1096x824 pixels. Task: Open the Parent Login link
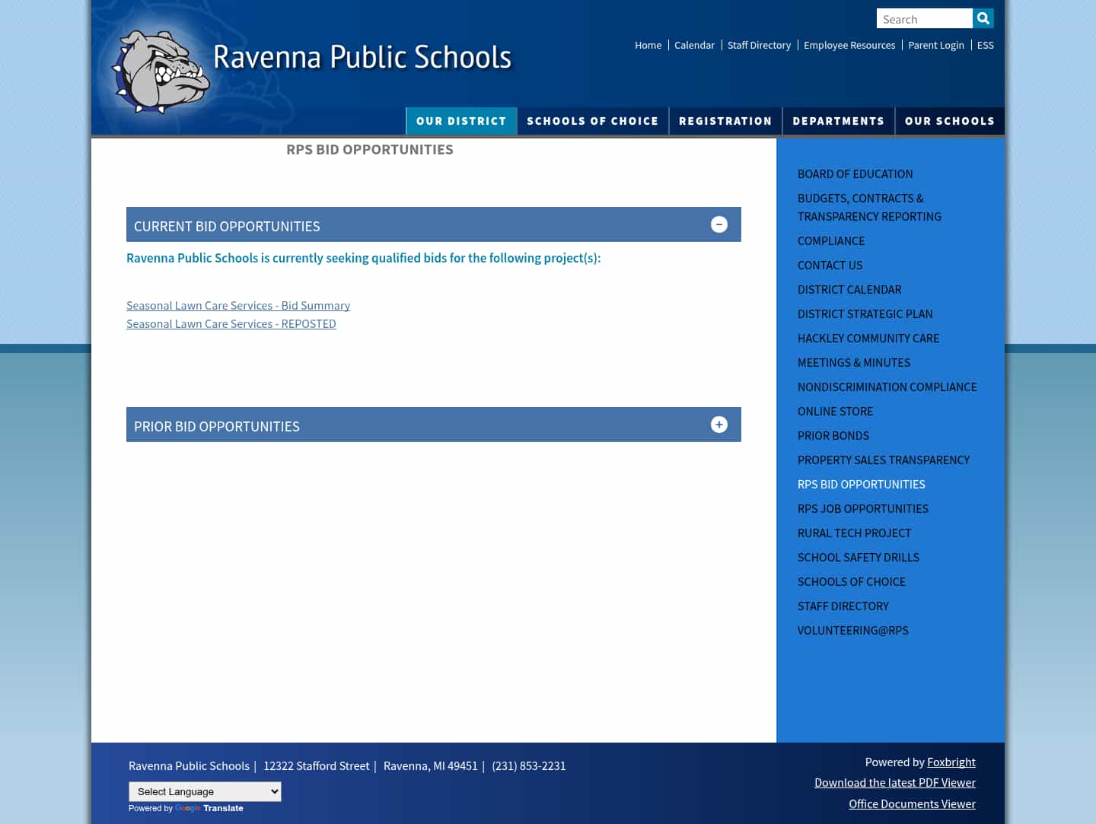point(935,45)
